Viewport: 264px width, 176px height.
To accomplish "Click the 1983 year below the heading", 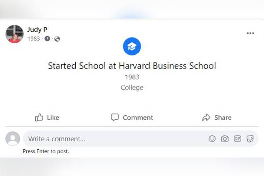I will click(x=132, y=77).
